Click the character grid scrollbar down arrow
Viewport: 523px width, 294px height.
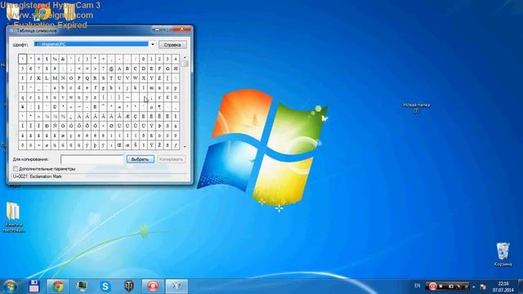tap(185, 147)
